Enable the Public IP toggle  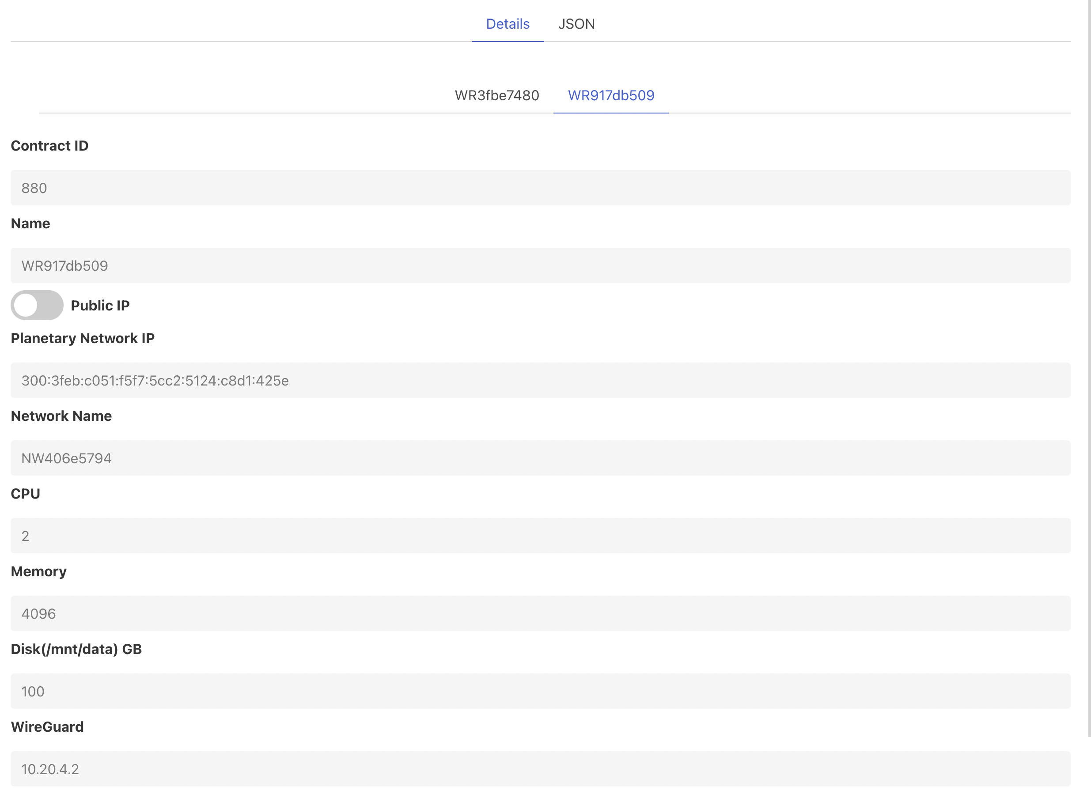[37, 305]
